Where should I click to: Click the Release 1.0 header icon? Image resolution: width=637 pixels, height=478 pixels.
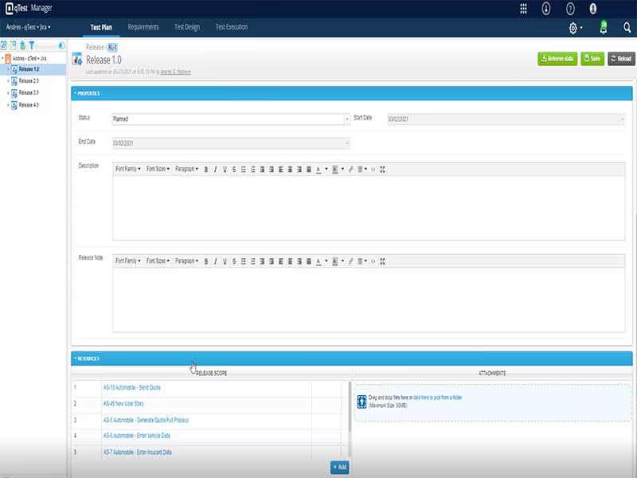tap(77, 59)
